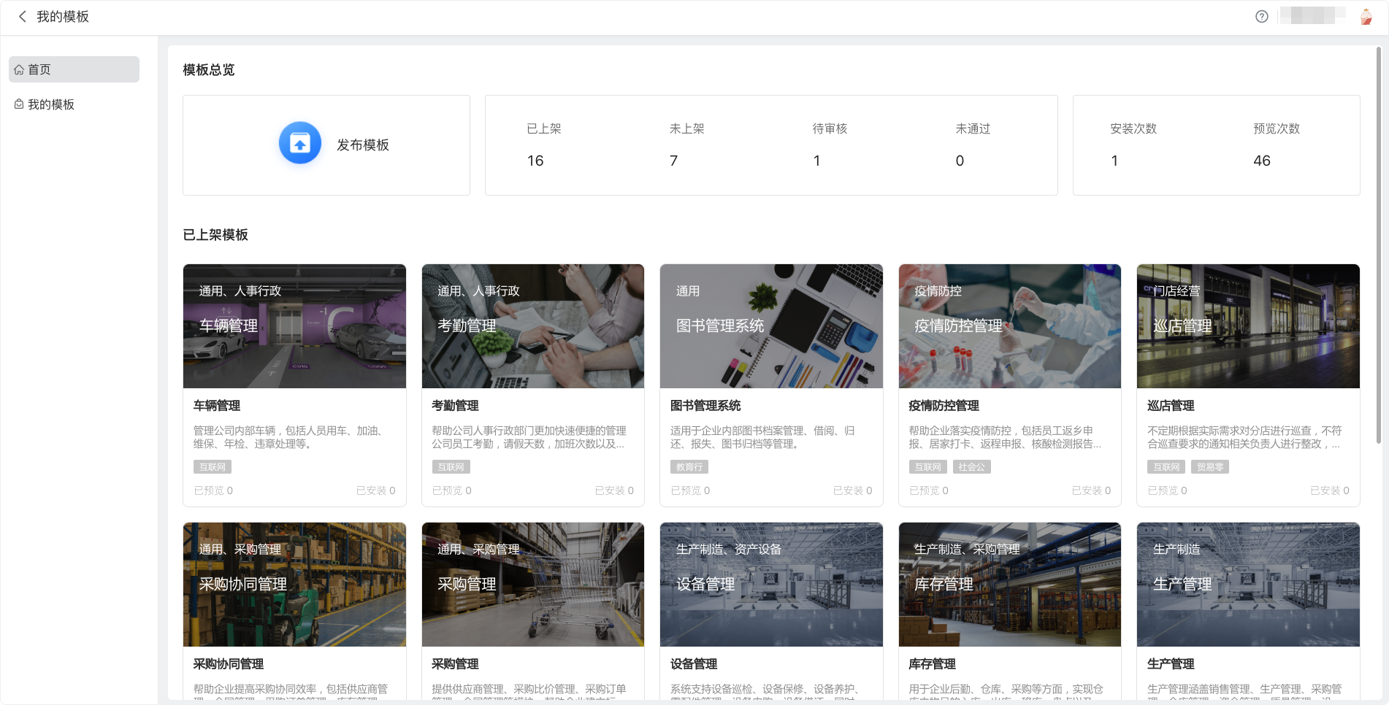
Task: View the 已上架 count of 16
Action: 535,161
